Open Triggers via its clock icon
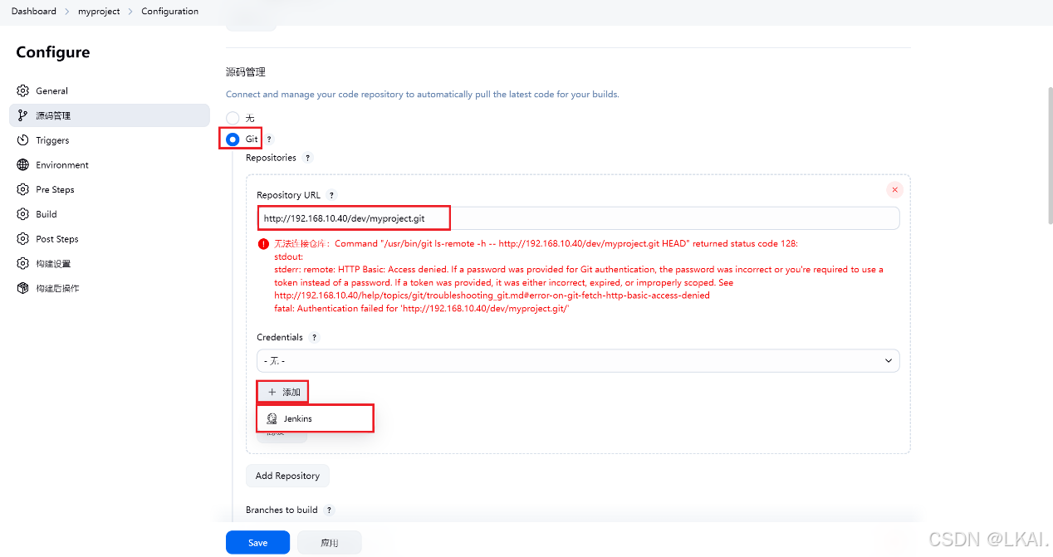 pos(22,140)
